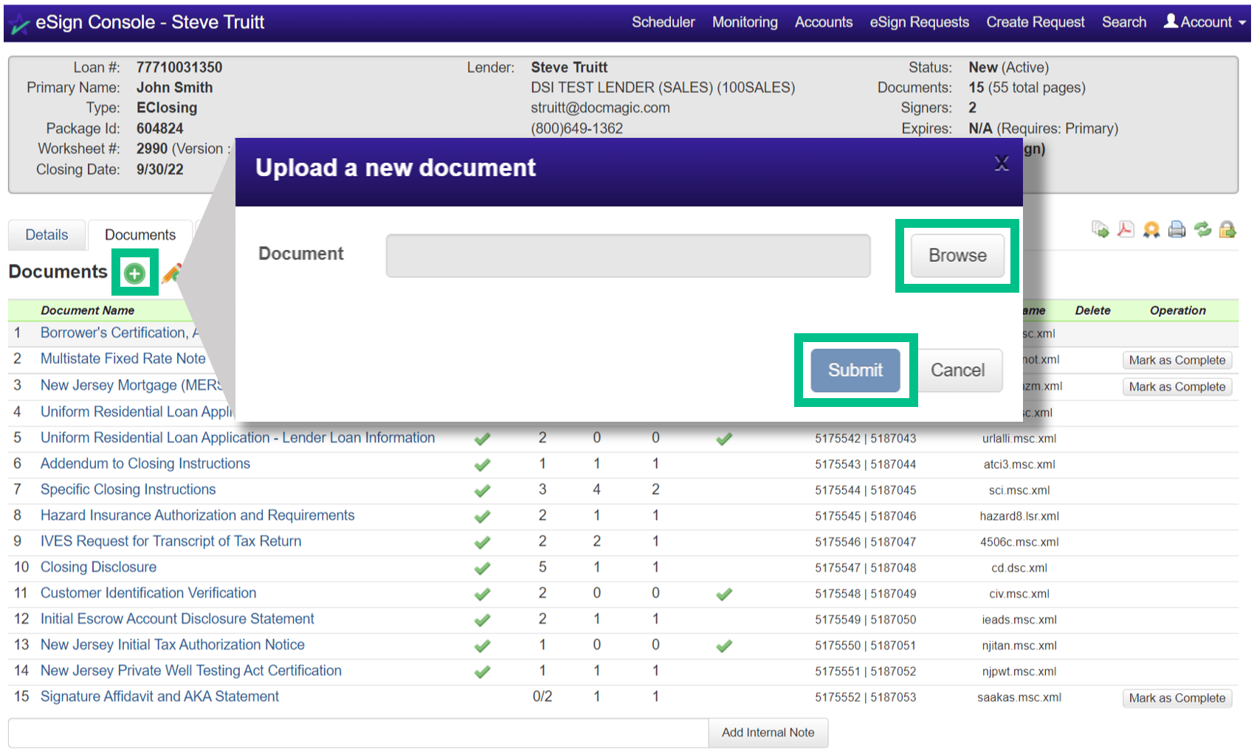This screenshot has height=752, width=1254.
Task: Open the Closing Disclosure document
Action: coord(99,566)
